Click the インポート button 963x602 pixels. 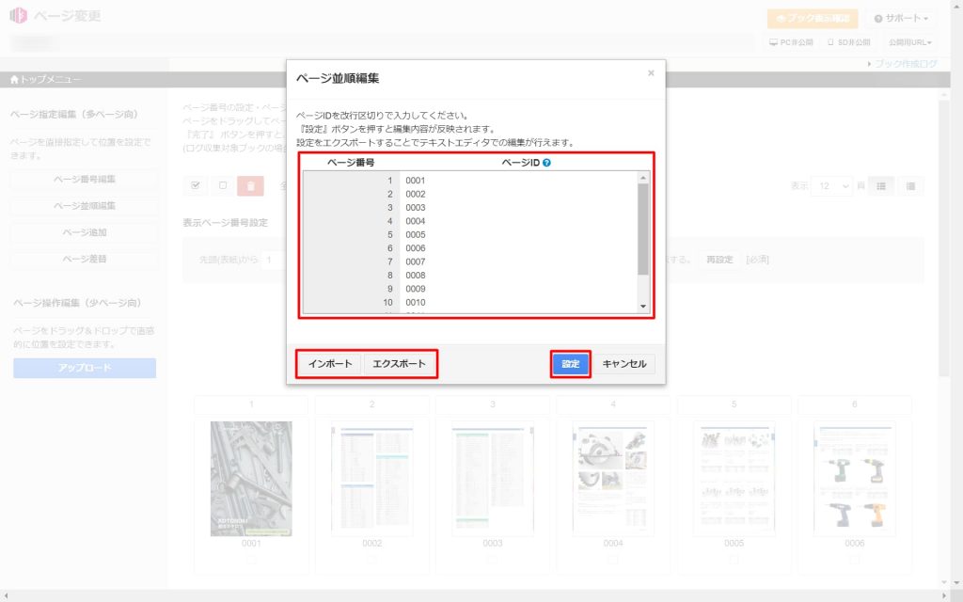[330, 364]
